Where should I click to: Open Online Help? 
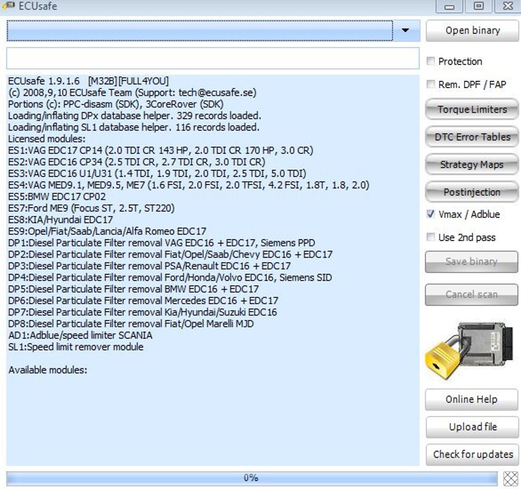(471, 399)
